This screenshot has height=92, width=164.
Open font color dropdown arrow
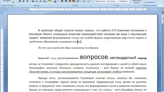point(57,1)
